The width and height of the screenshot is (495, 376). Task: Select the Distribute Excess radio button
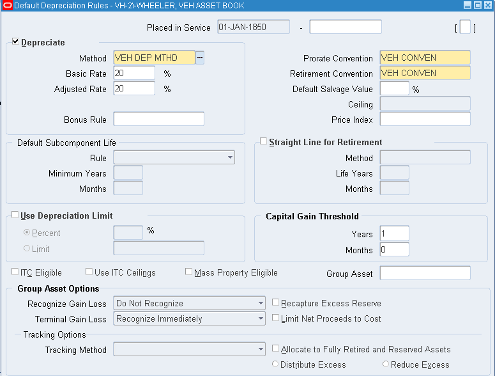click(x=275, y=364)
